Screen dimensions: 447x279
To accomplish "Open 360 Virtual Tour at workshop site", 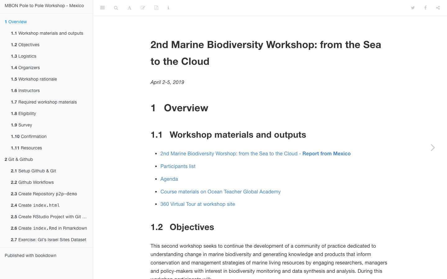I will (x=198, y=204).
